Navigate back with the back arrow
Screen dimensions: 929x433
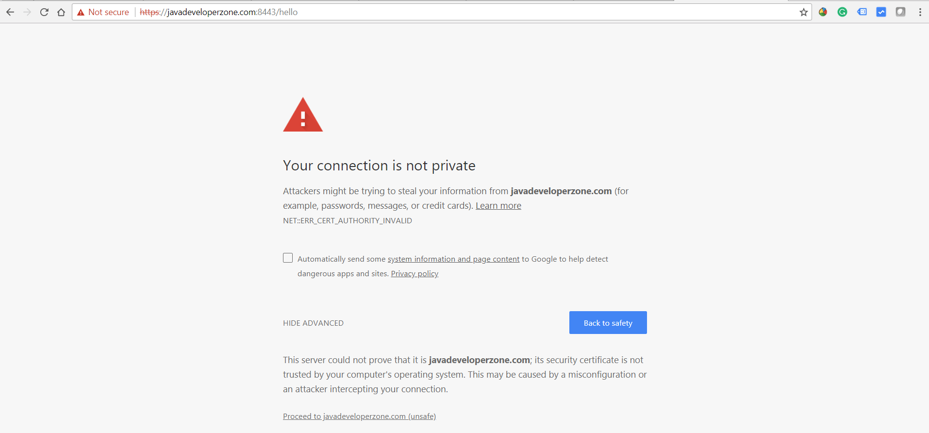pos(10,12)
